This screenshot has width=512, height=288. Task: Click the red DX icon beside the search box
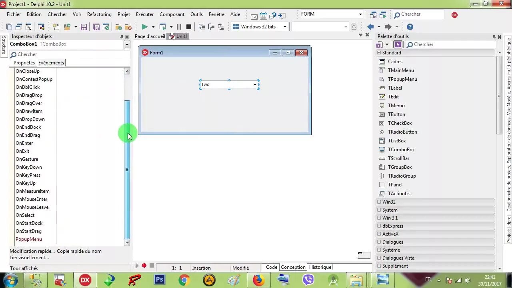pos(454,15)
